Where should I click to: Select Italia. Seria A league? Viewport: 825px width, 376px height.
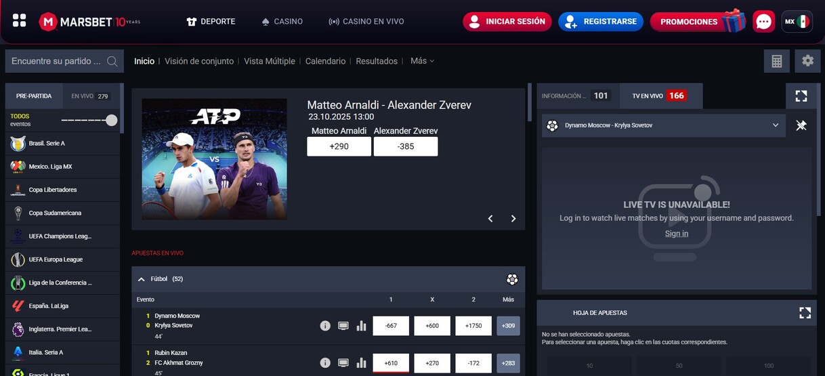coord(62,352)
